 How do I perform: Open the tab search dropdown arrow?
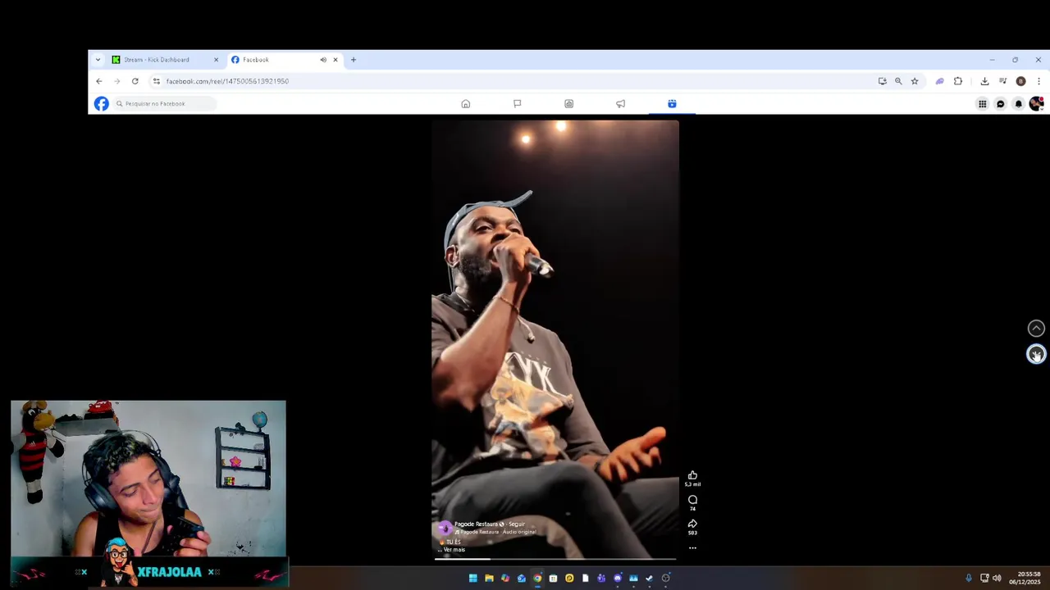pyautogui.click(x=98, y=60)
